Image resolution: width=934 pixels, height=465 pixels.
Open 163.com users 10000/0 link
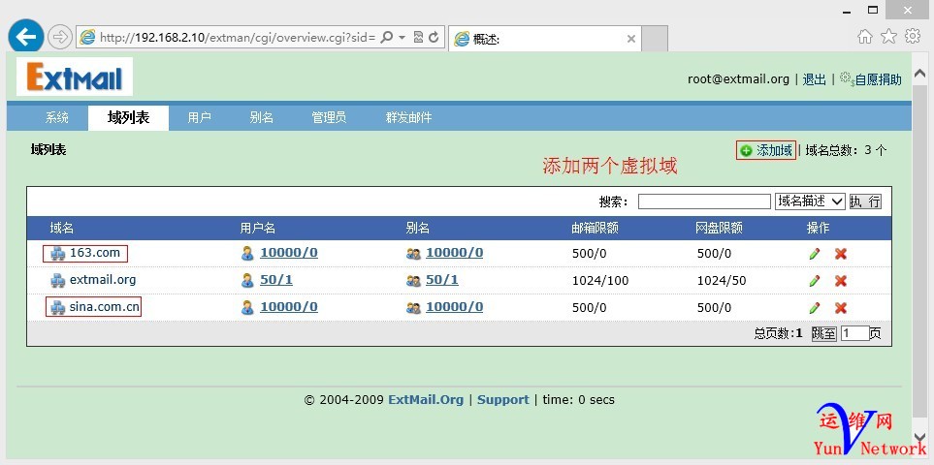click(x=289, y=253)
